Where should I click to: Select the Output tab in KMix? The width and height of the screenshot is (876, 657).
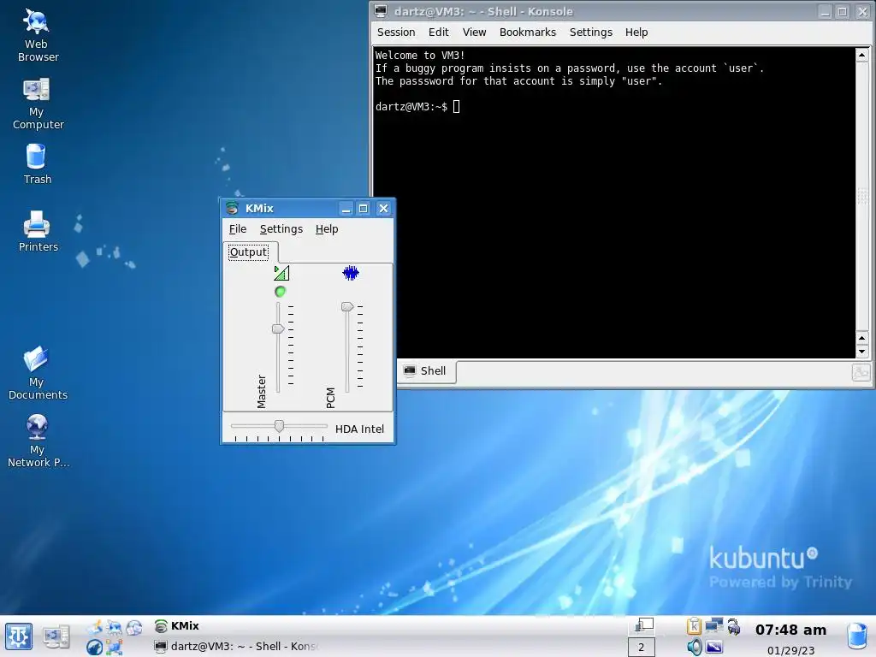[x=249, y=252]
